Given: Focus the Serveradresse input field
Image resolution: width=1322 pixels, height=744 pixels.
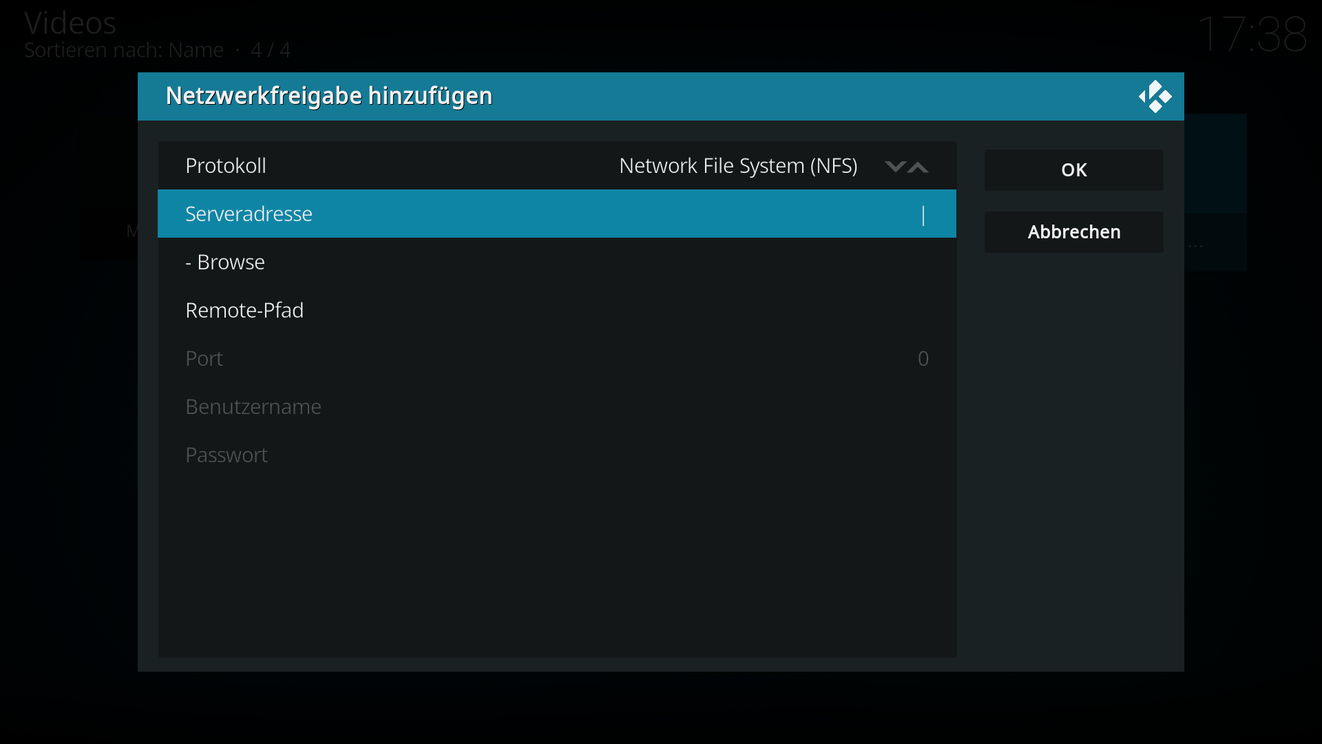Looking at the screenshot, I should pyautogui.click(x=557, y=214).
